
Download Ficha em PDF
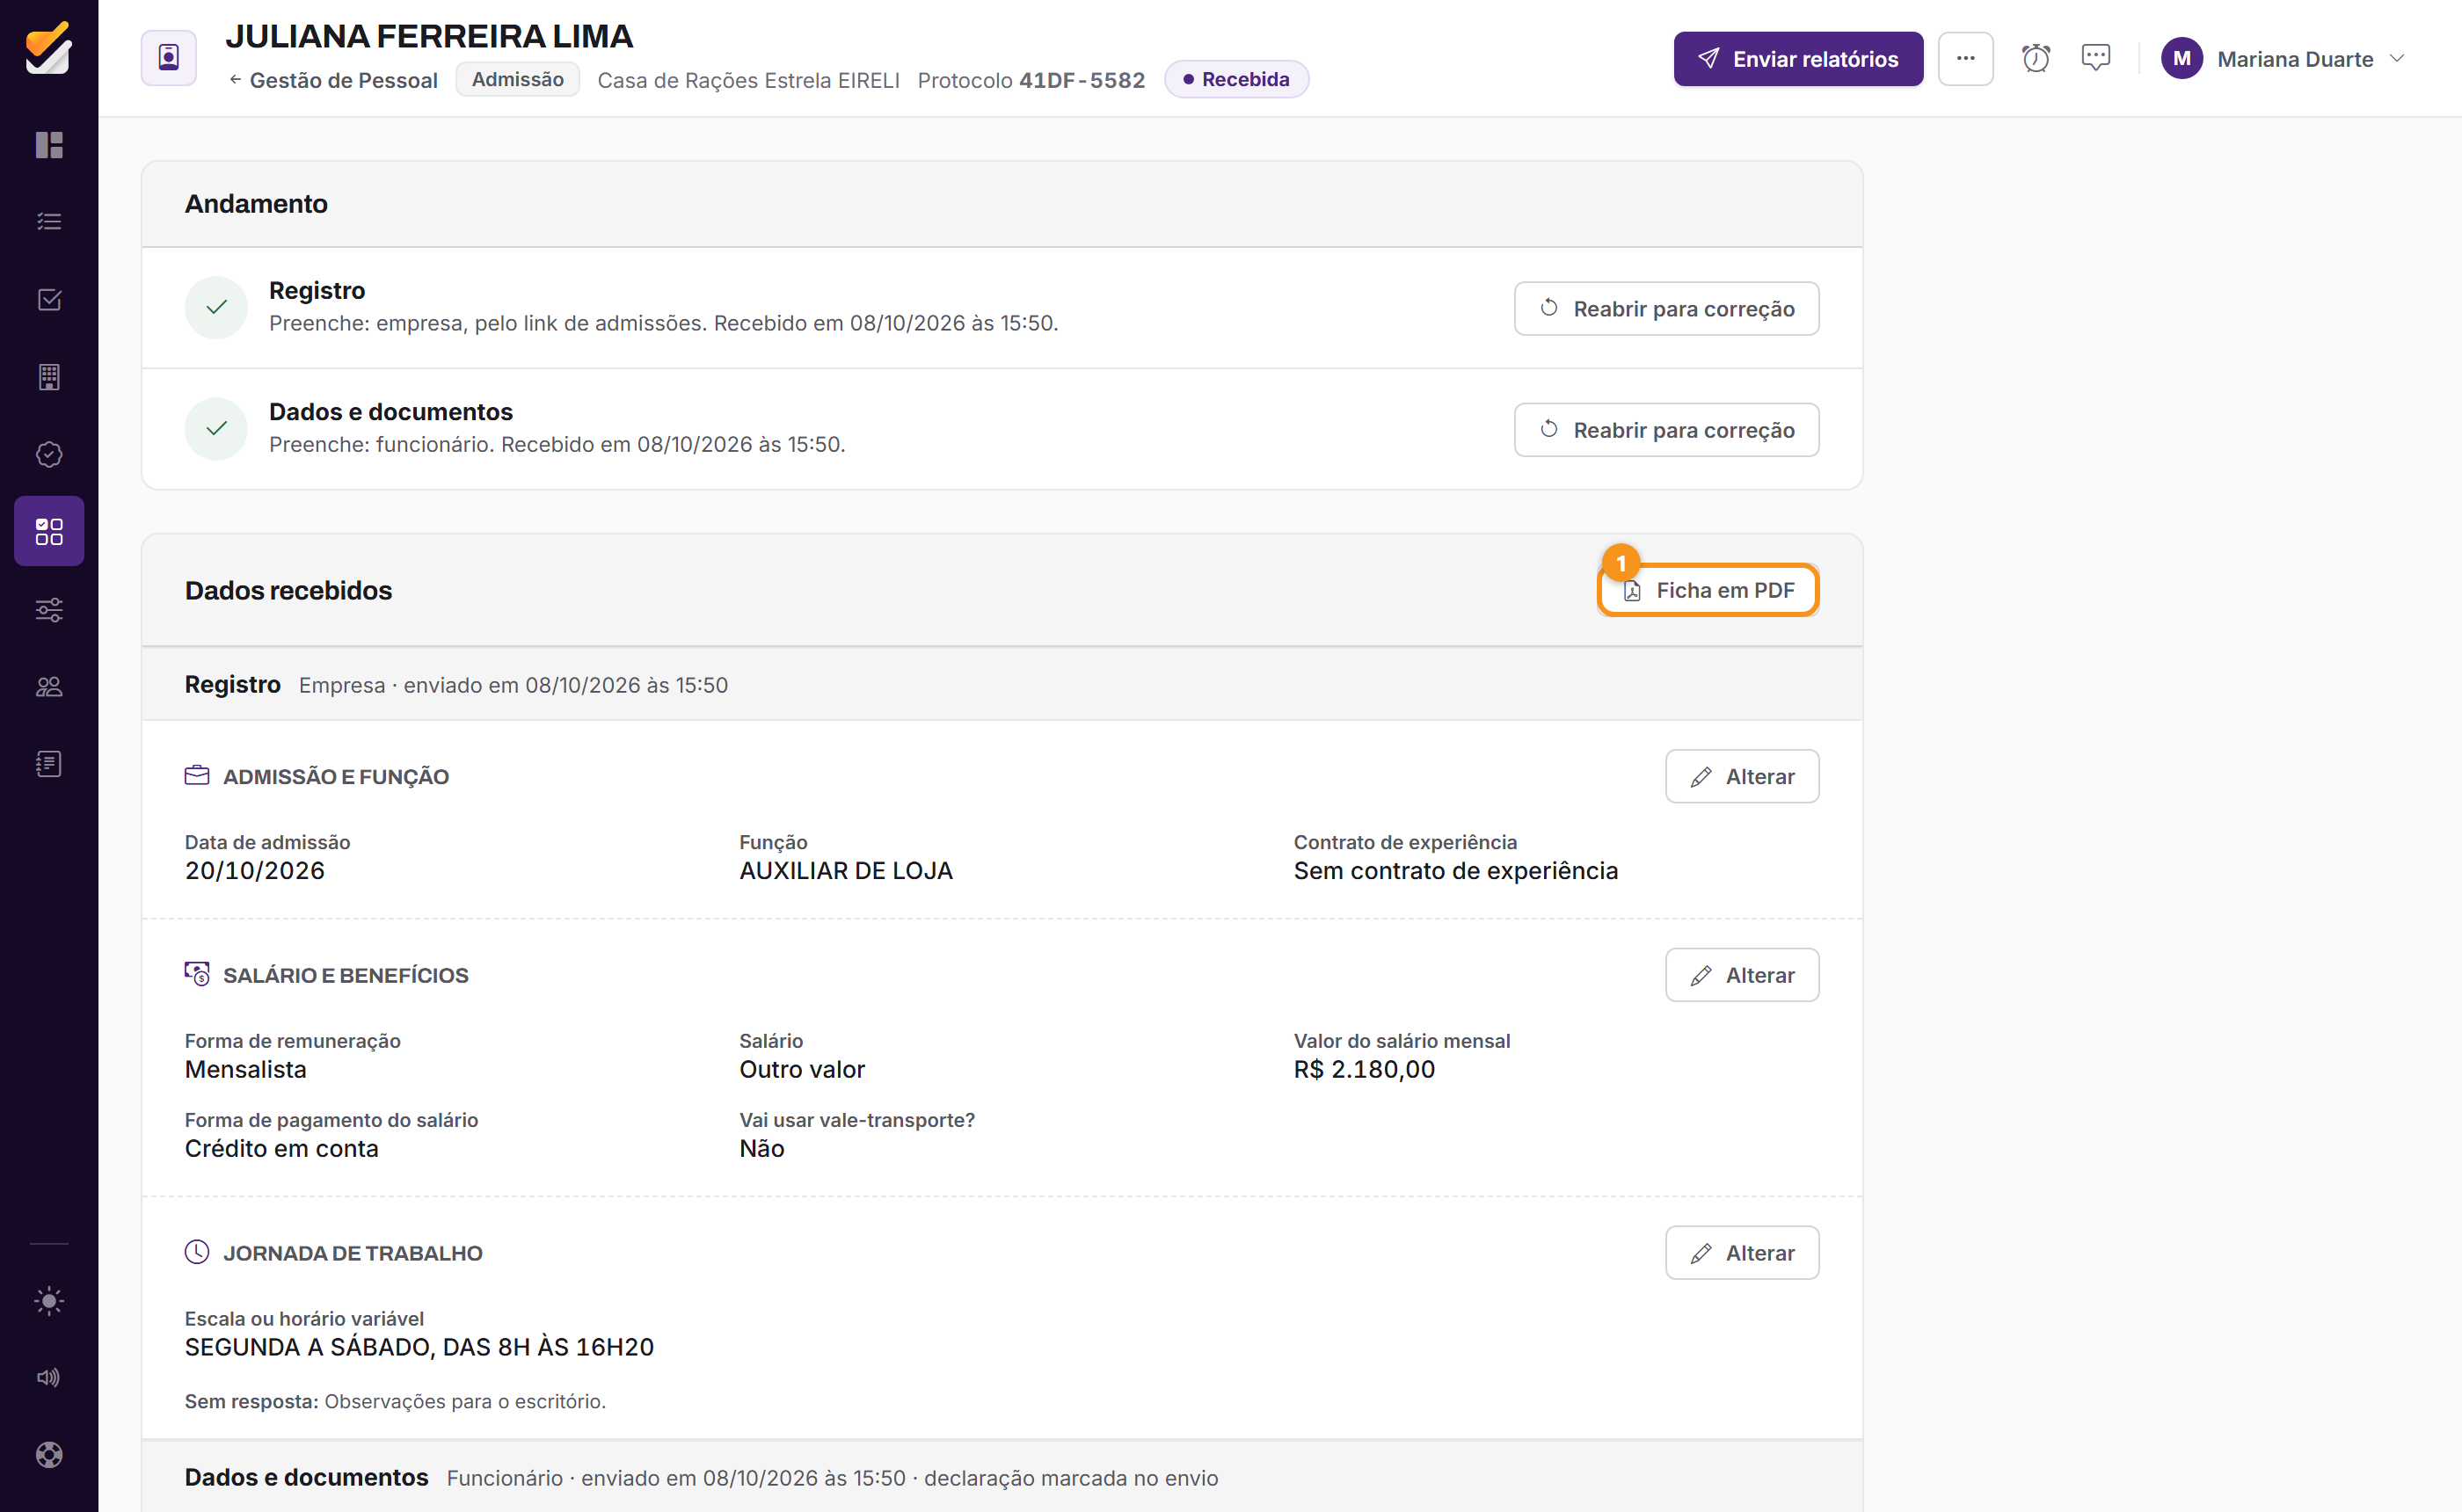1708,591
